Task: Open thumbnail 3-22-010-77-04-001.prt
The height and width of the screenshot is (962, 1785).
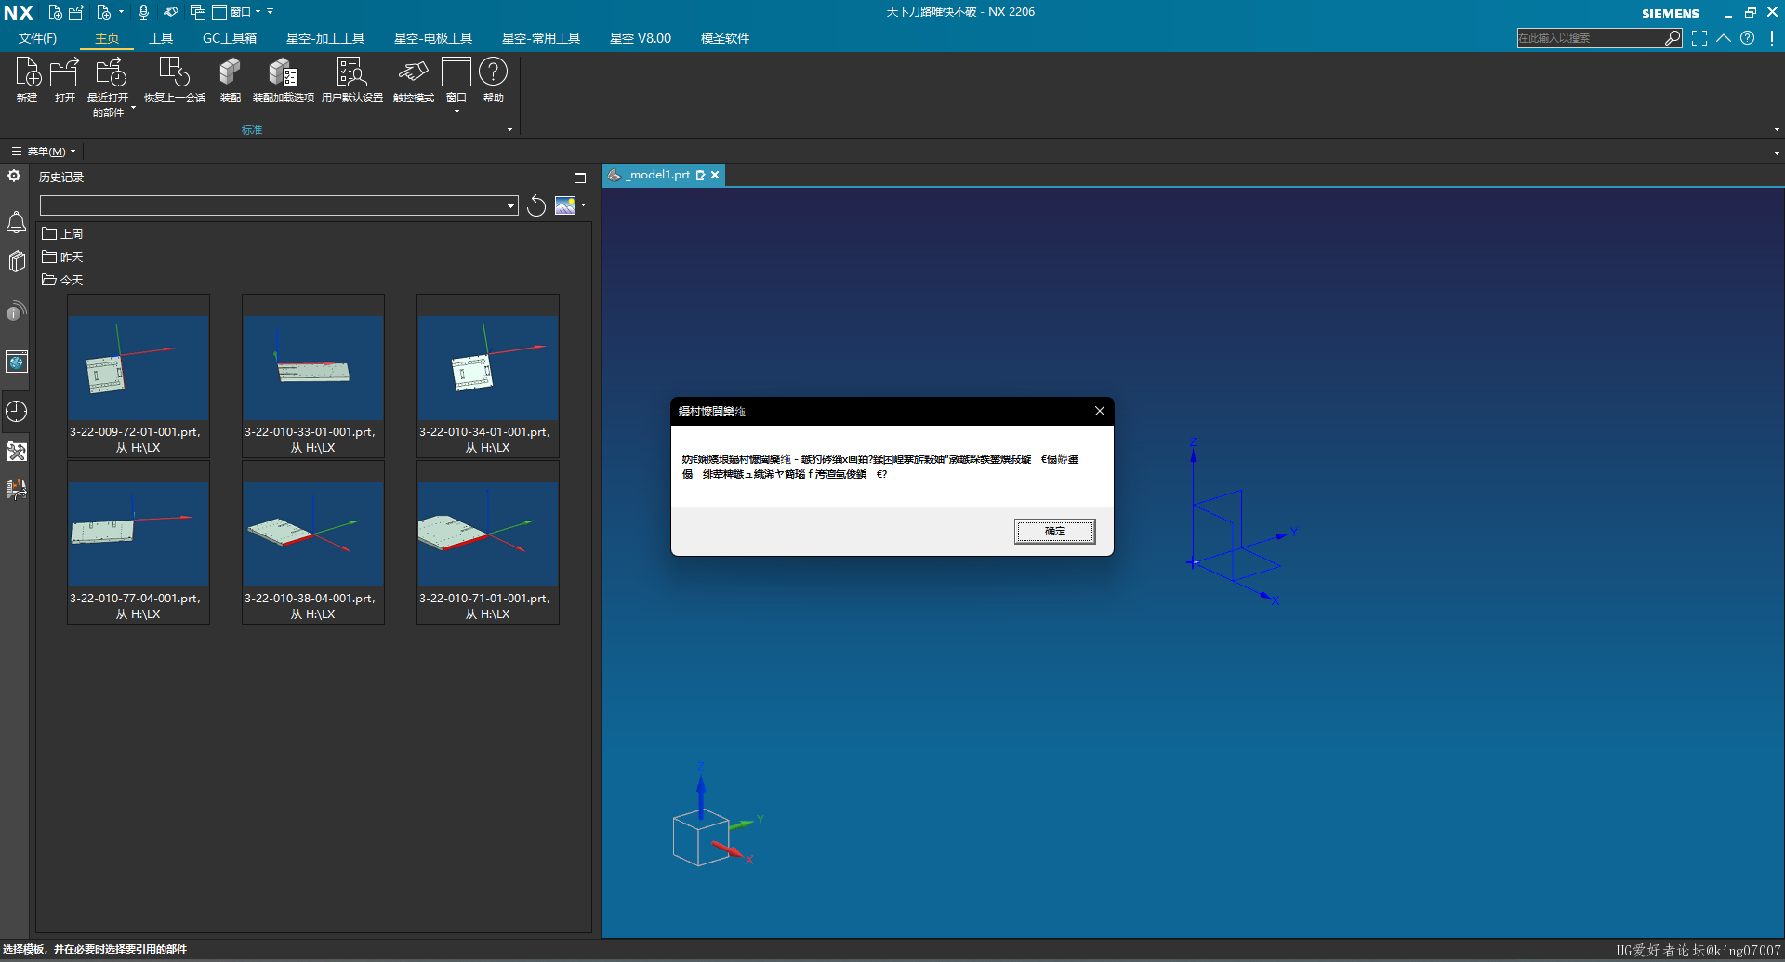Action: [139, 542]
